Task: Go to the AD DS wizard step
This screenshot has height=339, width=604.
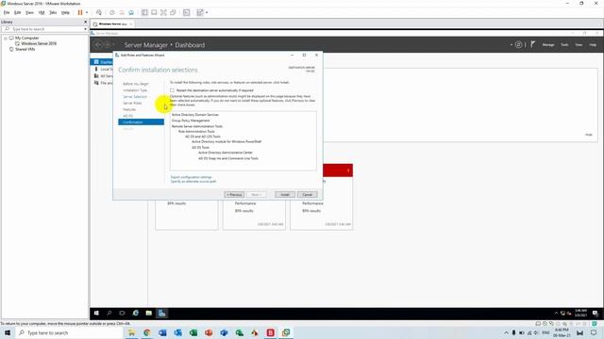Action: 128,116
